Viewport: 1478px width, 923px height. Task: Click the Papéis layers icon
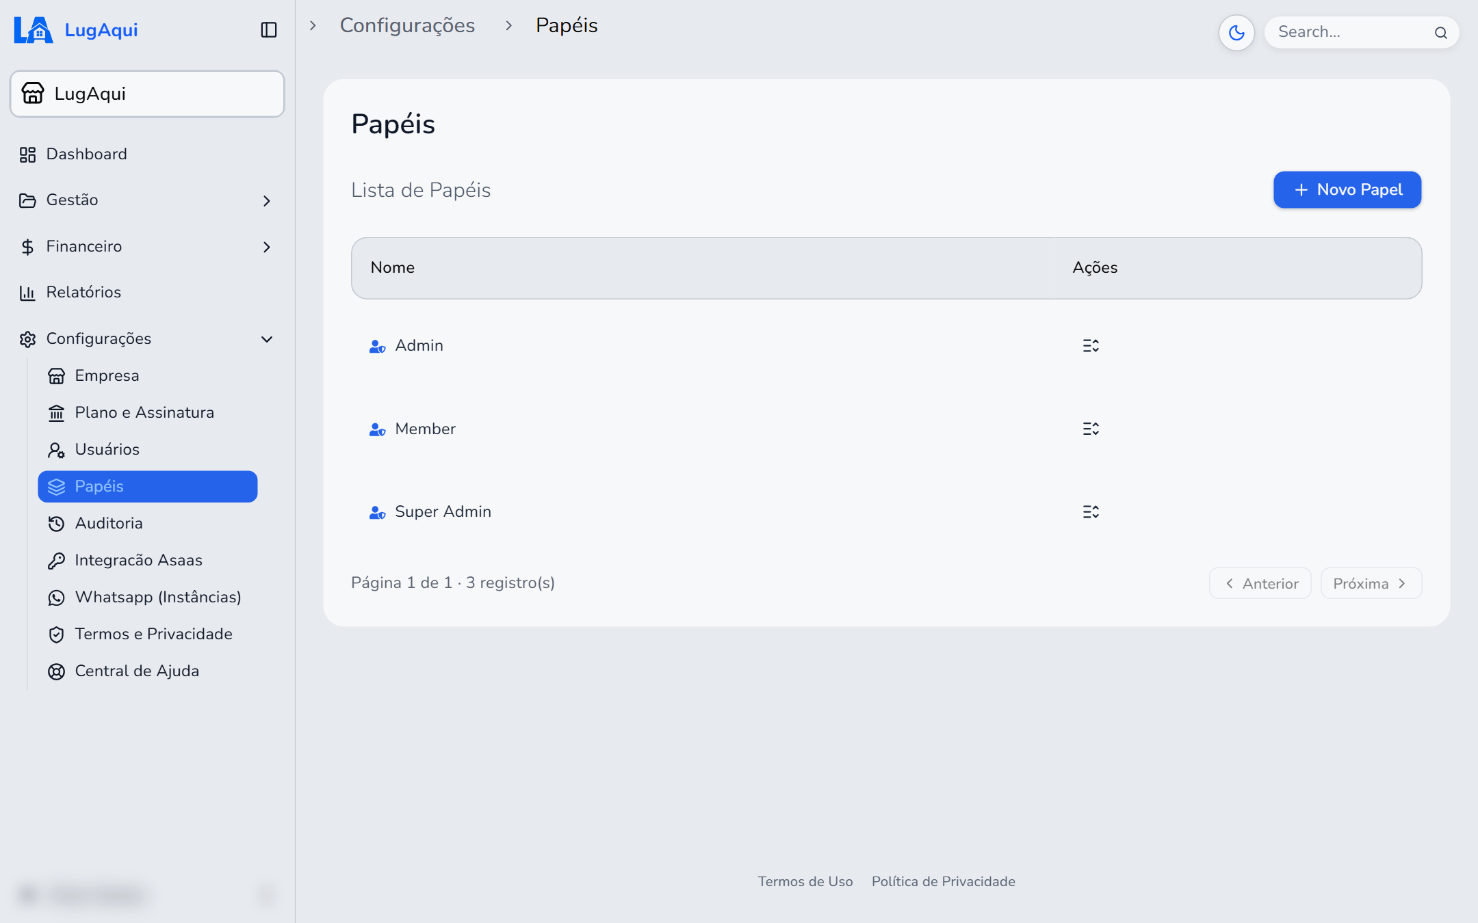pos(56,487)
